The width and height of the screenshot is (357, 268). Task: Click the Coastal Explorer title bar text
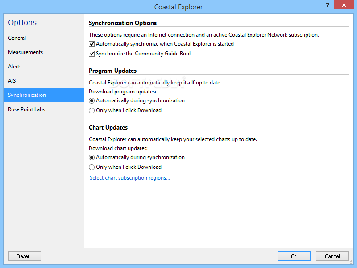(178, 7)
